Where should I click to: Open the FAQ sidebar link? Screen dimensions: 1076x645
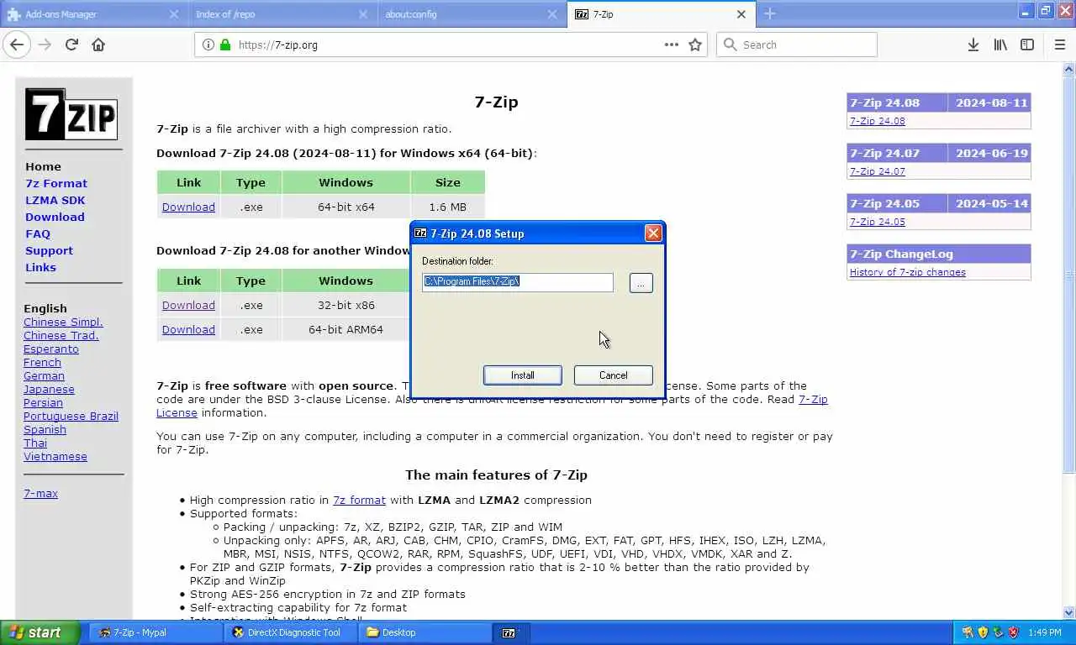pyautogui.click(x=38, y=233)
